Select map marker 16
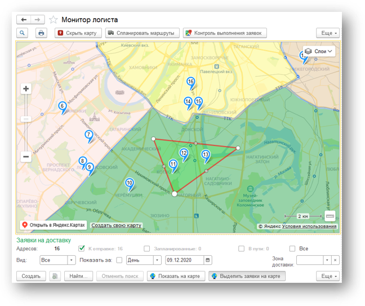Screen dimensions: 365x306 [190, 82]
